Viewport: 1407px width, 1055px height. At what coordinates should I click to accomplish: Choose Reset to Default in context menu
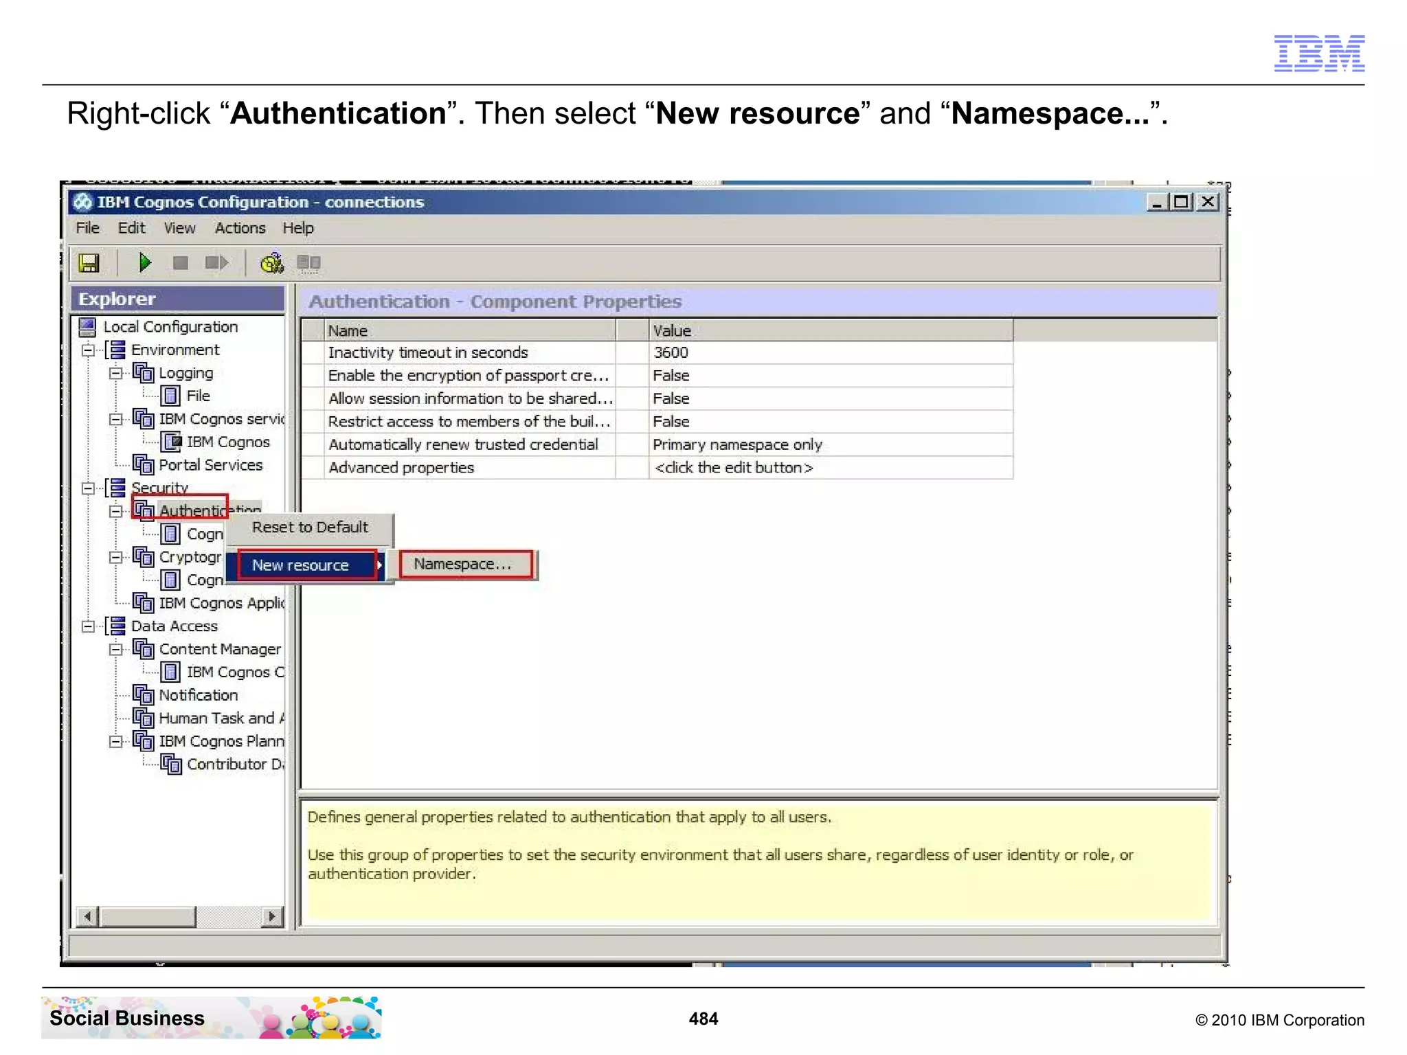[310, 527]
